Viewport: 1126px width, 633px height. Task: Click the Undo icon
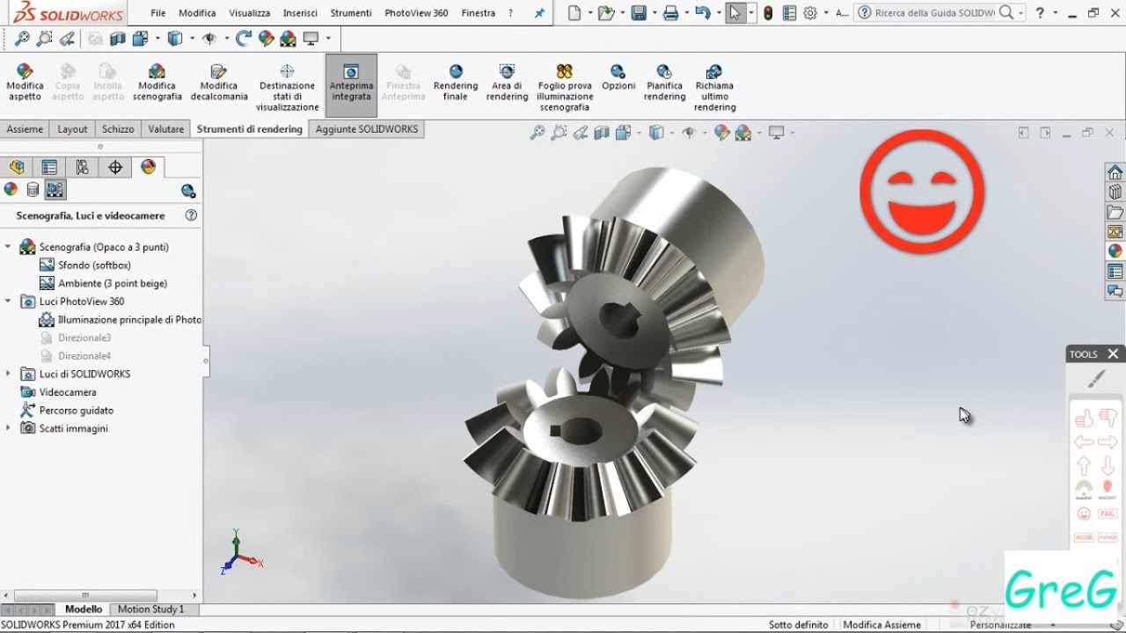(x=702, y=13)
